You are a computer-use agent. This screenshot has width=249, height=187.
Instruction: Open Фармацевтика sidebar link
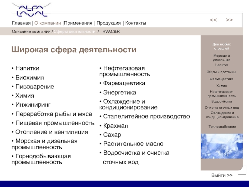(222, 79)
